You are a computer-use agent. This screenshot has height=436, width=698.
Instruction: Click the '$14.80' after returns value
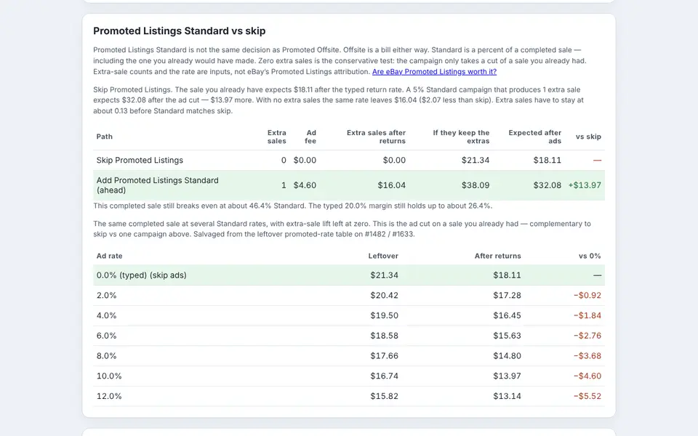(x=507, y=356)
